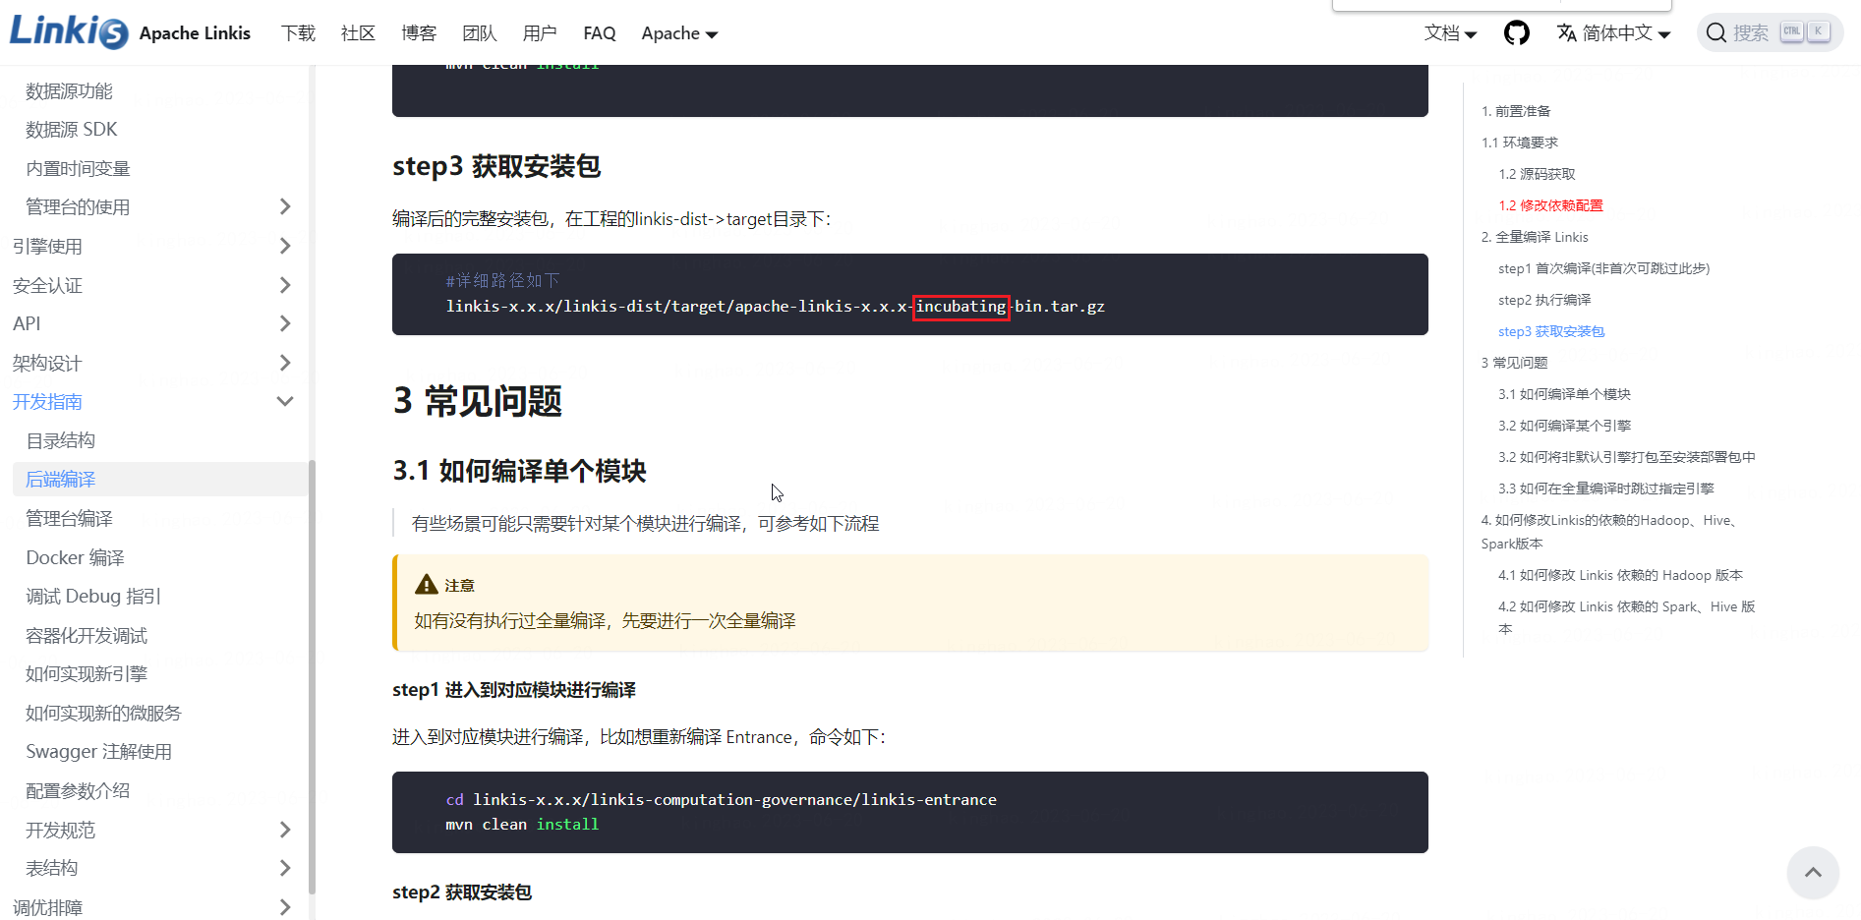Viewport: 1861px width, 920px height.
Task: Expand the API section chevron
Action: tap(285, 323)
